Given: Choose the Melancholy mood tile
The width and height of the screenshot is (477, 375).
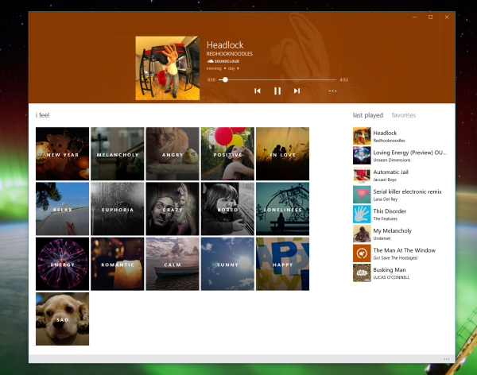Looking at the screenshot, I should pos(118,154).
